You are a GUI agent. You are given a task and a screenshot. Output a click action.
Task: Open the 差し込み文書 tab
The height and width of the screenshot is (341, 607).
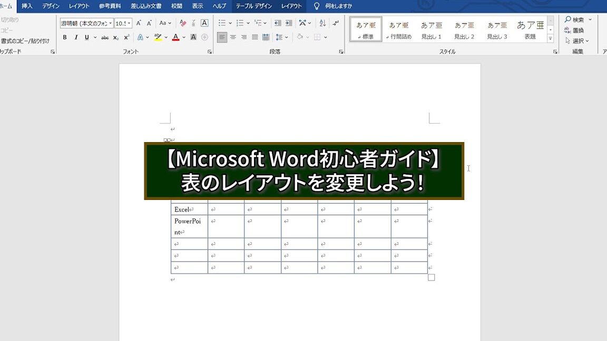(146, 6)
